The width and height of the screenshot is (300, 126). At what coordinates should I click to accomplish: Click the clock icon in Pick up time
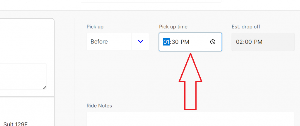pos(213,42)
